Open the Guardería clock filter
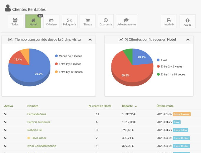Screen dimensions: 201x153 pyautogui.click(x=106, y=21)
